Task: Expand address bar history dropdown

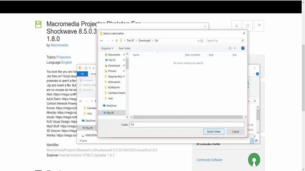Action: coord(198,41)
